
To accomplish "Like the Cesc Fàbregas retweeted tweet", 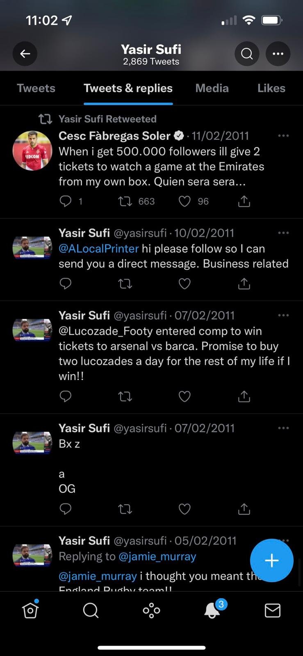I will 185,201.
